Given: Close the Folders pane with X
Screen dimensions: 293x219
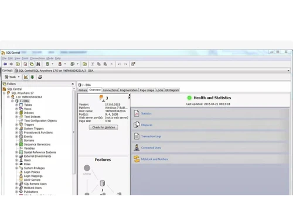Looking at the screenshot, I should point(73,84).
